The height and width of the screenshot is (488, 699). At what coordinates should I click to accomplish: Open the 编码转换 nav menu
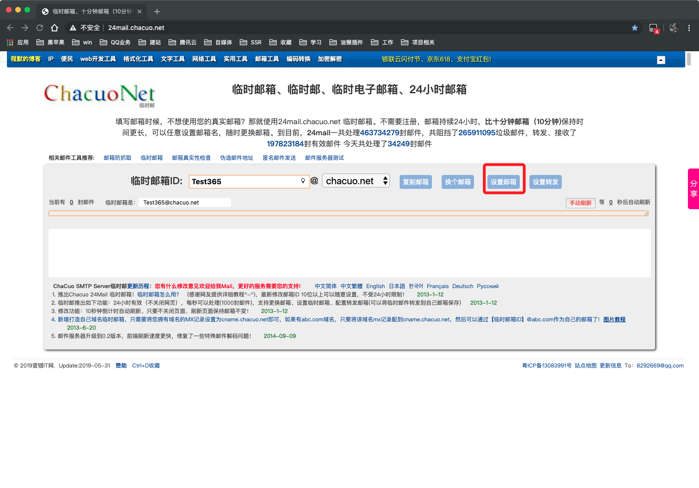pos(298,59)
